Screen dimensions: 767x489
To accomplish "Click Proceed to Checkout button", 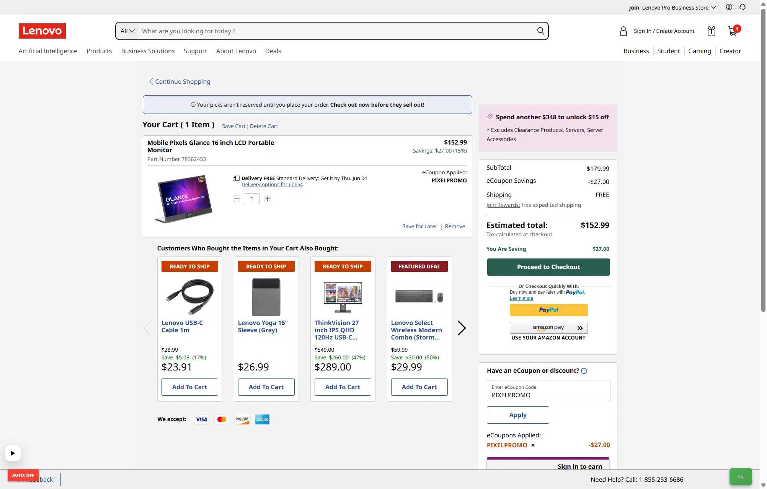I will [x=548, y=267].
